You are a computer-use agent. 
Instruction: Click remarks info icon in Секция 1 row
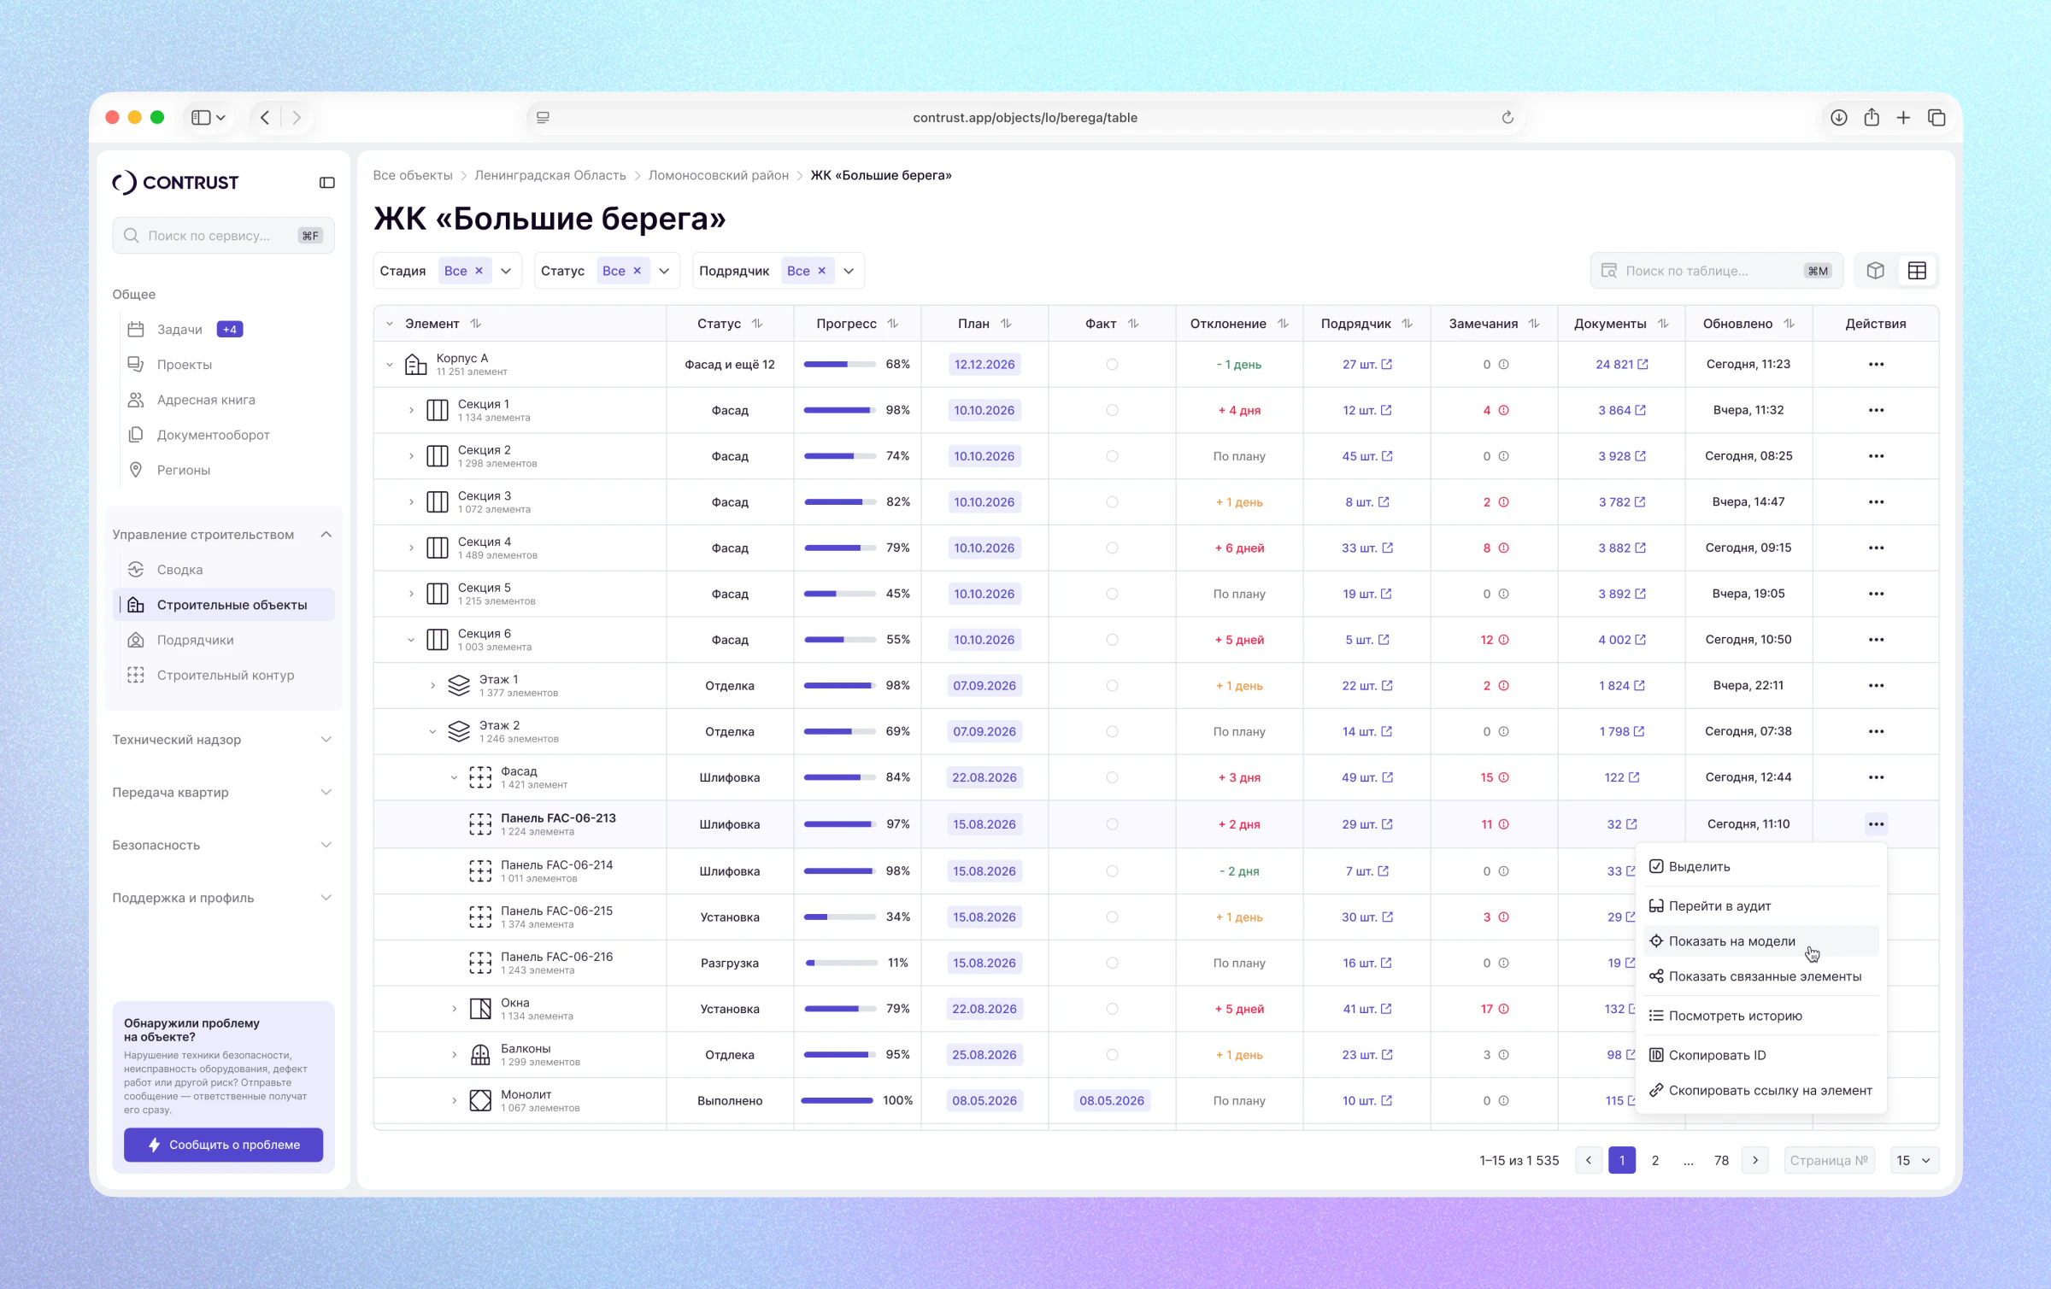(1503, 411)
